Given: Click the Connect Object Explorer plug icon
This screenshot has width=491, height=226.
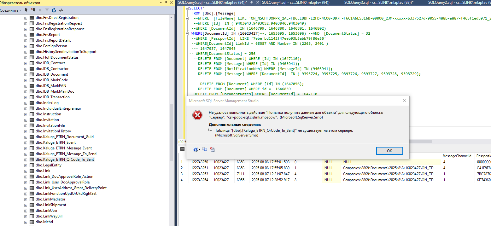Looking at the screenshot, I should click(26, 10).
